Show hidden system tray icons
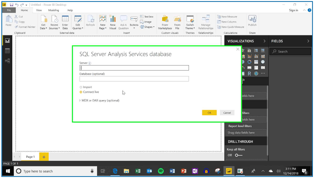Viewport: 314px width, 178px height. [263, 171]
